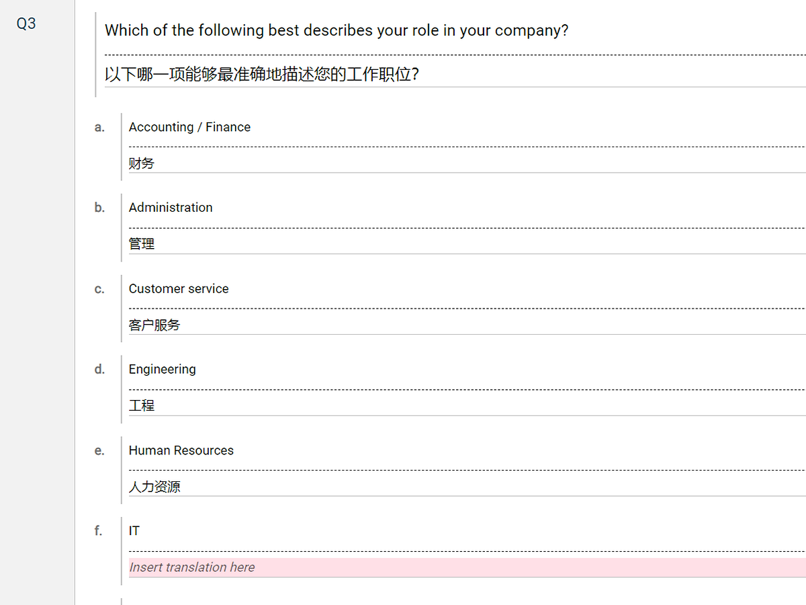This screenshot has height=605, width=806.
Task: Click the 工程 translation for Engineering
Action: (142, 406)
